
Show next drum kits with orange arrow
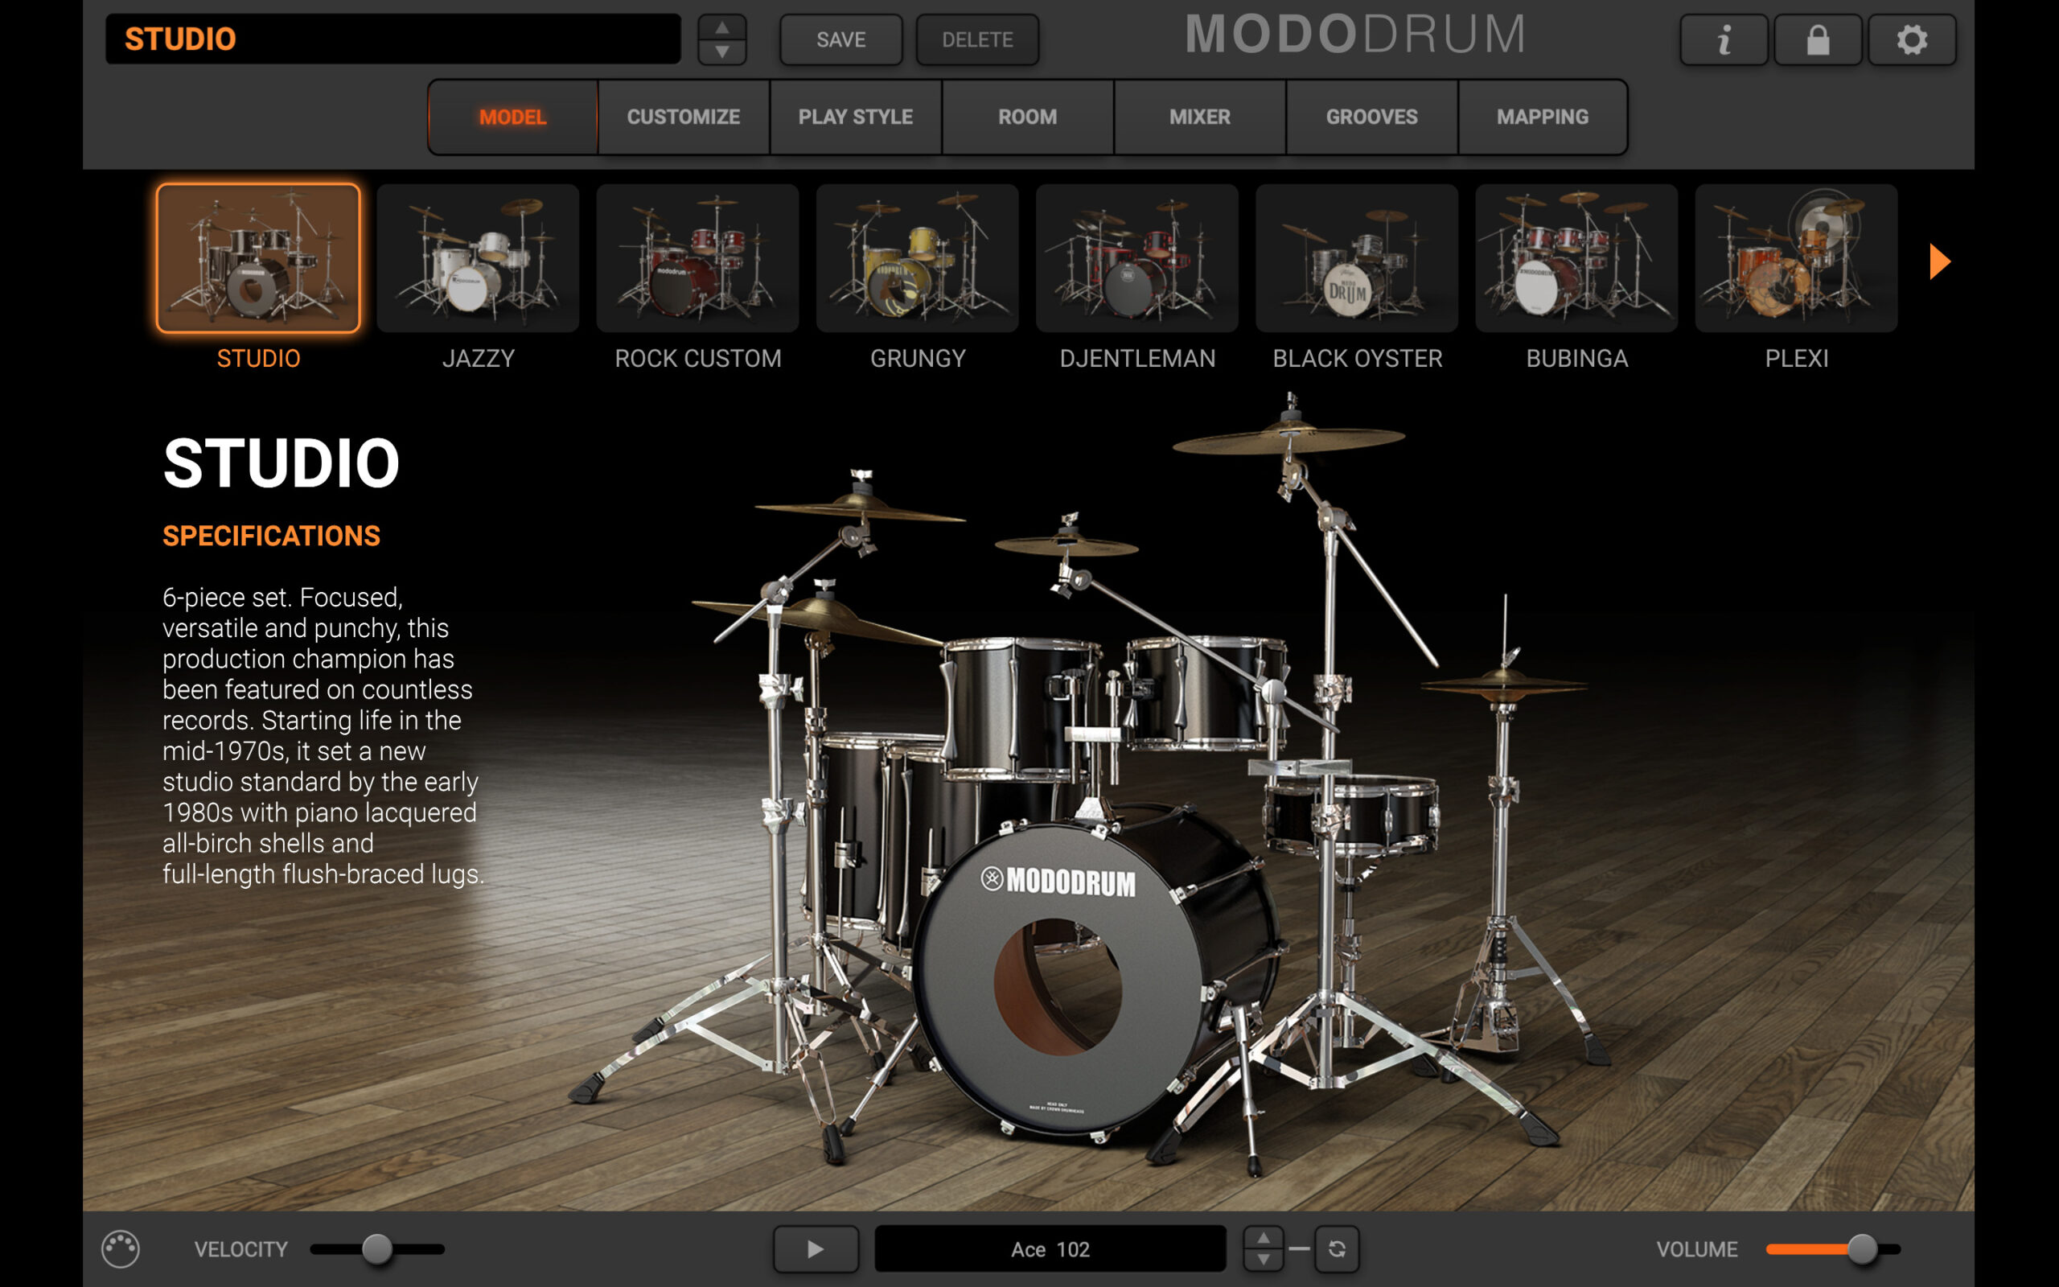click(1939, 261)
